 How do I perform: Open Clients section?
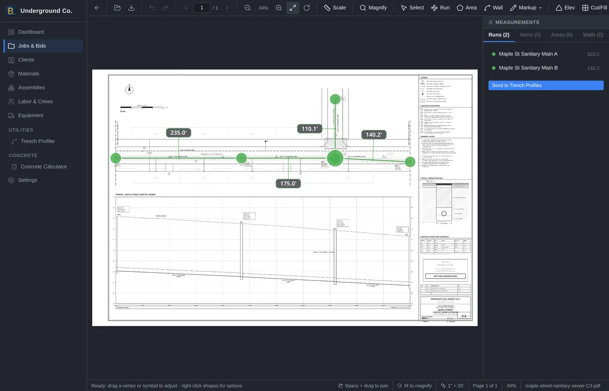(43, 60)
